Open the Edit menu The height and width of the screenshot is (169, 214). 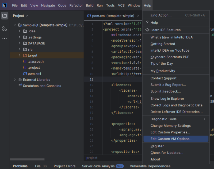click(24, 5)
